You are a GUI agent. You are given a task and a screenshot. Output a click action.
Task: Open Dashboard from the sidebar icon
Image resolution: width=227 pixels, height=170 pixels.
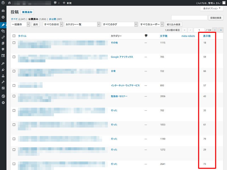click(3, 11)
